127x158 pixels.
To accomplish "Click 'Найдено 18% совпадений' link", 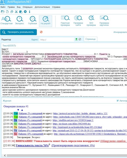I will click(x=31, y=134).
